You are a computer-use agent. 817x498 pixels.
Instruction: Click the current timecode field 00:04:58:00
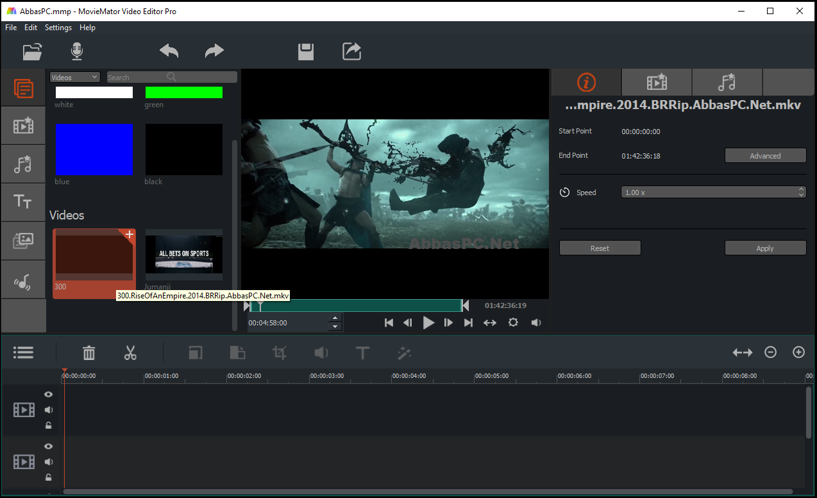click(288, 323)
